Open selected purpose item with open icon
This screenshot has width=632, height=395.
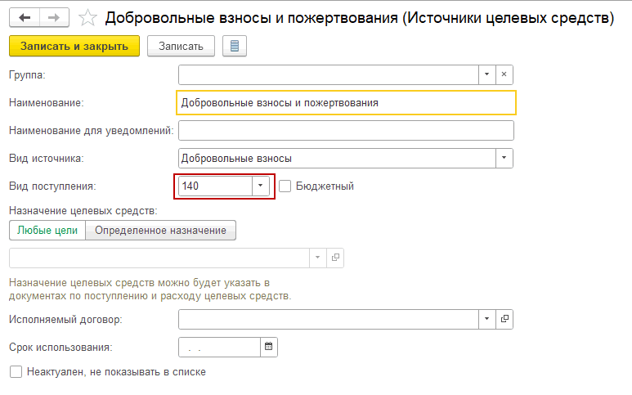pos(335,258)
